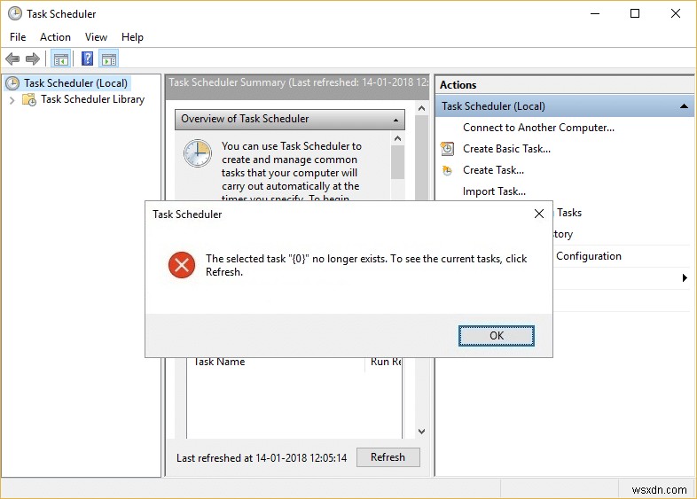Click Connect to Another Computer...
The image size is (697, 499).
click(538, 128)
